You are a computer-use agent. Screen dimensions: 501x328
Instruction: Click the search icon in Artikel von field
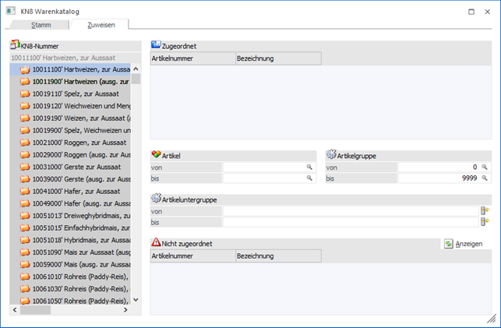(309, 168)
